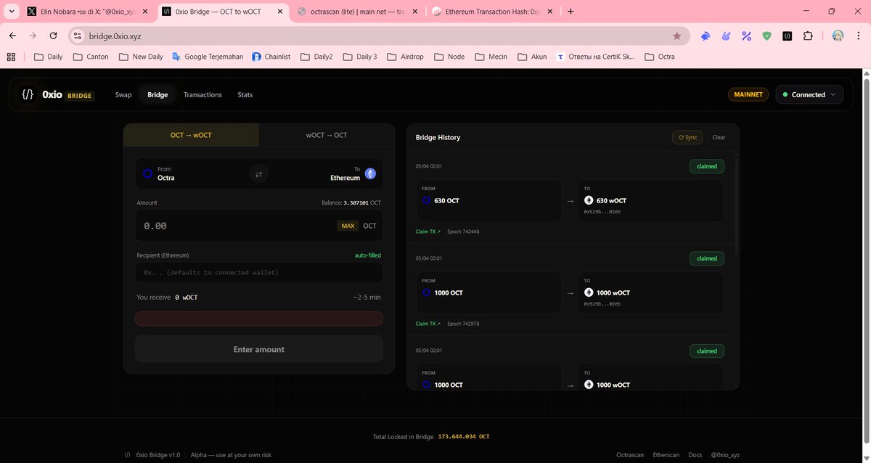Click the 0xio logo icon in the header
871x463 pixels.
point(28,94)
